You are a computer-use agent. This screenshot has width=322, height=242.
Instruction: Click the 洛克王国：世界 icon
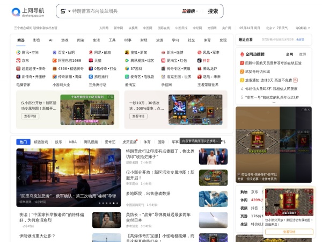(x=163, y=76)
